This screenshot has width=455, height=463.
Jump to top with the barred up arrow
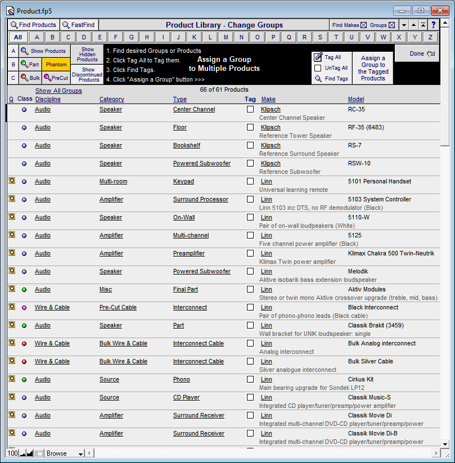tap(423, 25)
